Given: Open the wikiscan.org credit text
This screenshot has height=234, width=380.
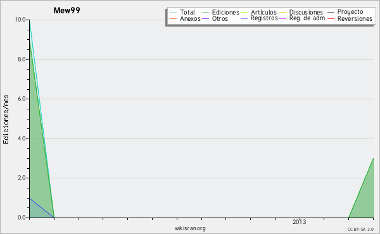Looking at the screenshot, I should coord(190,228).
